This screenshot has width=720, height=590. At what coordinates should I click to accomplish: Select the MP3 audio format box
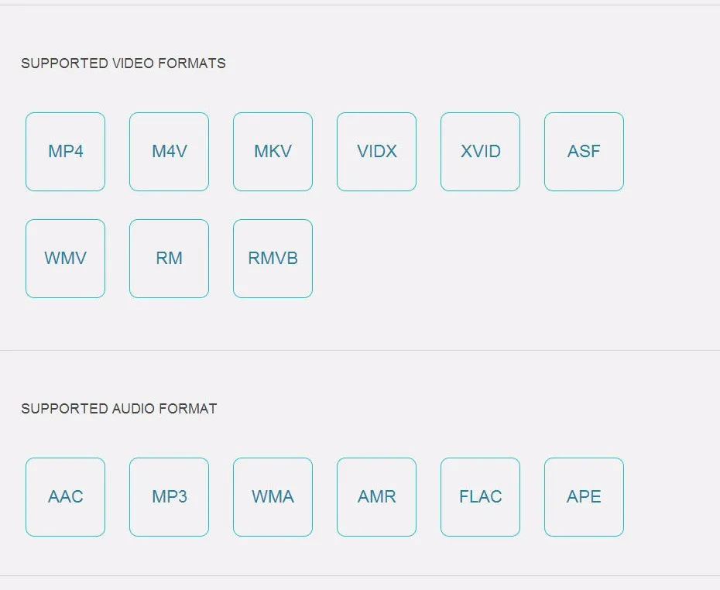(x=169, y=497)
